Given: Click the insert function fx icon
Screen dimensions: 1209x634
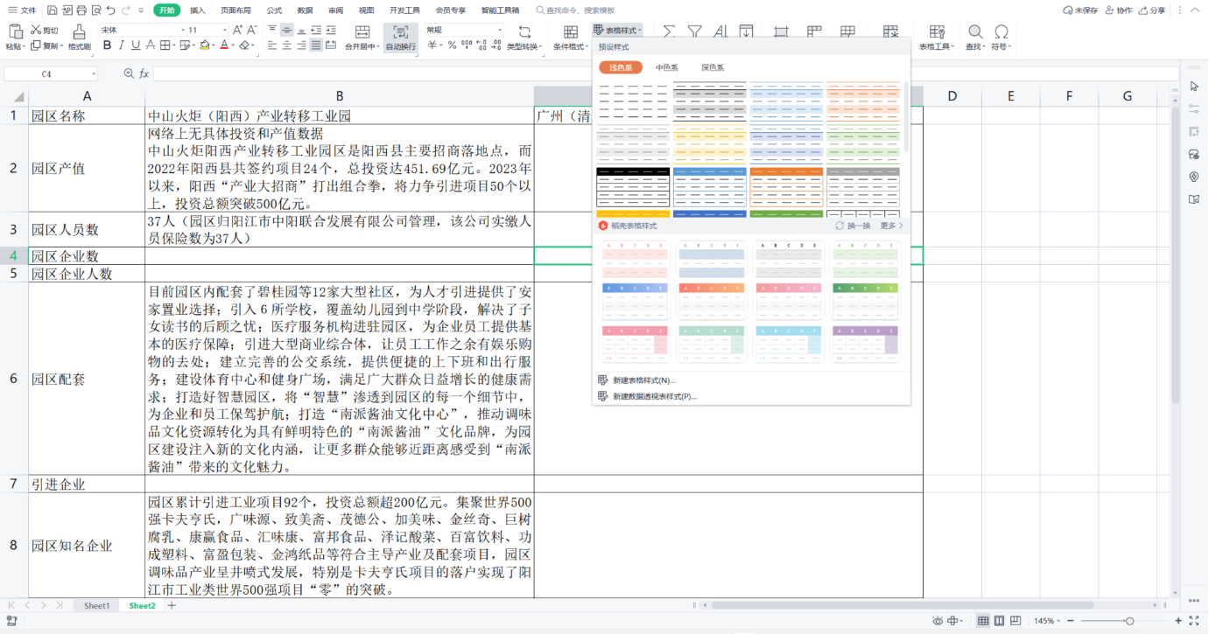Looking at the screenshot, I should (x=144, y=74).
